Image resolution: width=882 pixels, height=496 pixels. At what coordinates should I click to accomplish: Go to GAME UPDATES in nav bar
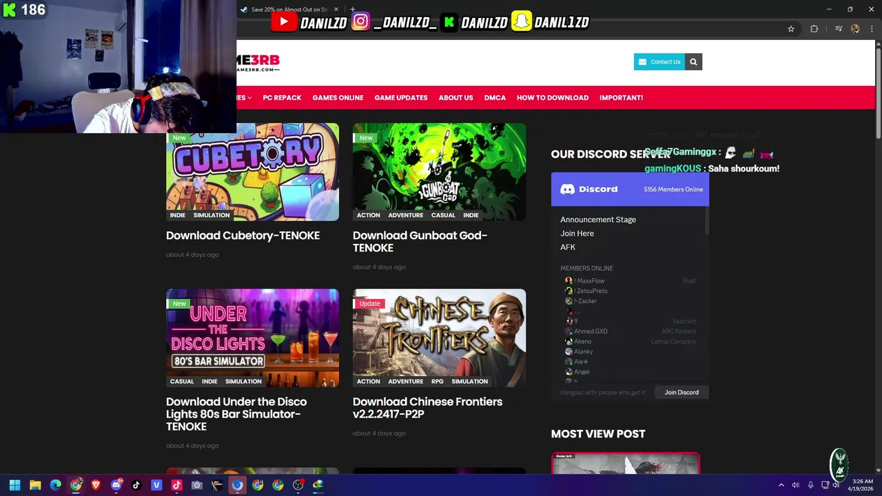401,98
